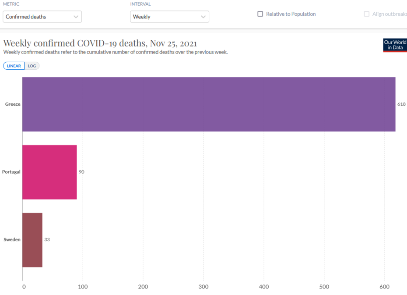Image resolution: width=407 pixels, height=295 pixels.
Task: Click the Greece country label
Action: pos(13,104)
